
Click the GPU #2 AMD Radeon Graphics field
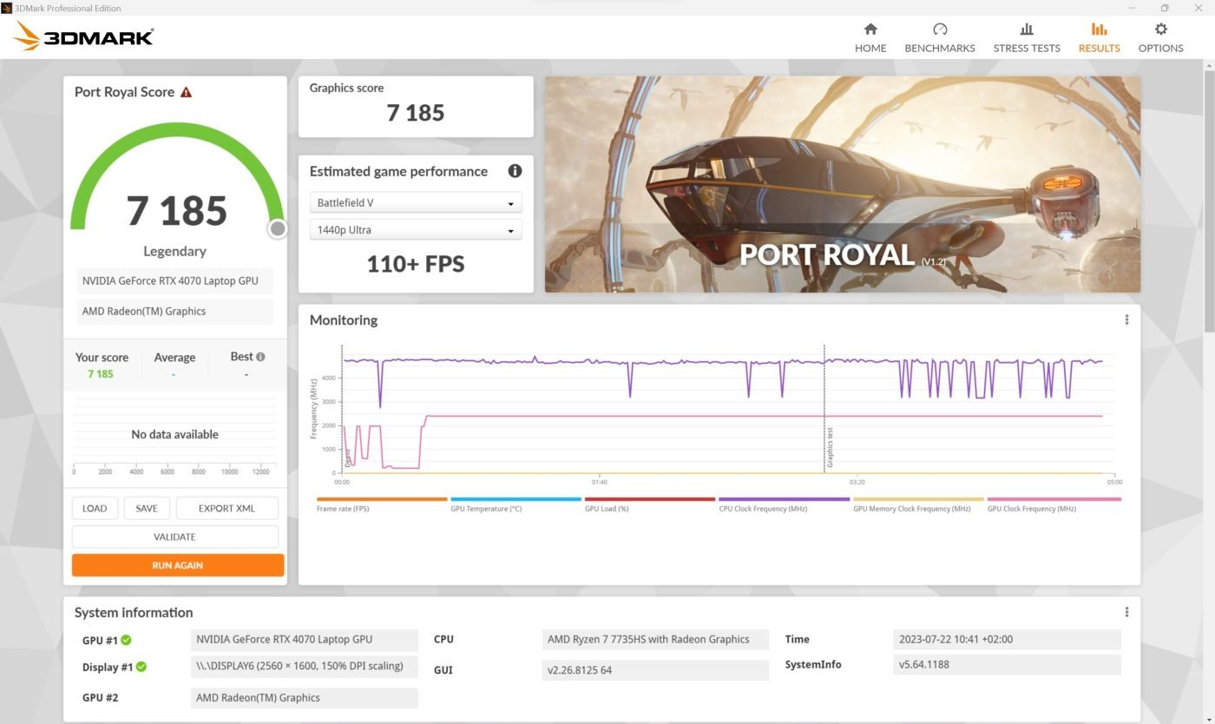(x=304, y=697)
